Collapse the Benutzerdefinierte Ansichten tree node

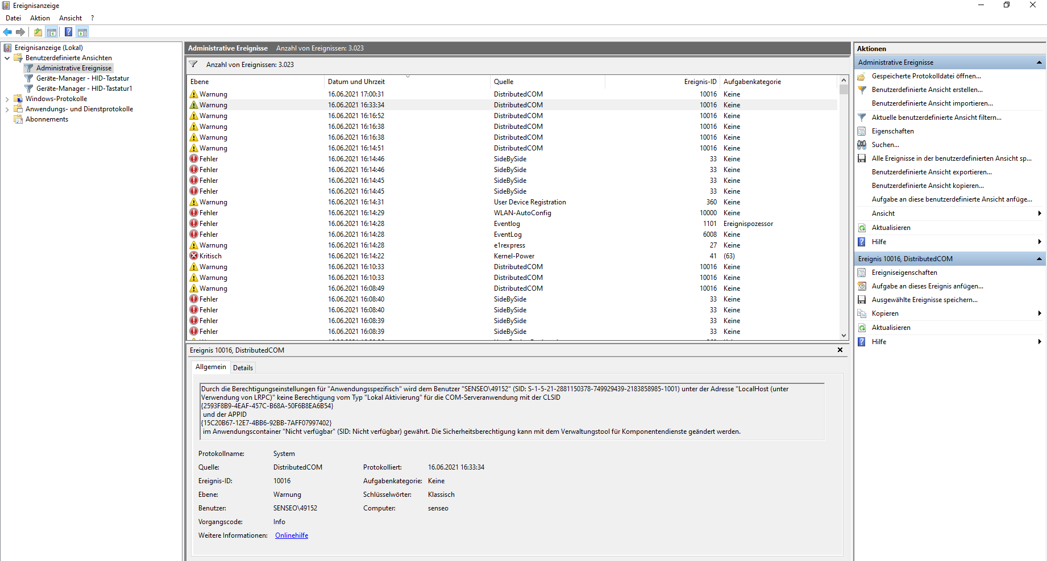pyautogui.click(x=7, y=58)
